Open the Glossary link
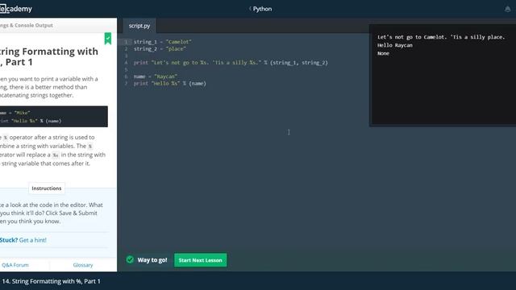Image resolution: width=516 pixels, height=290 pixels. pos(83,265)
